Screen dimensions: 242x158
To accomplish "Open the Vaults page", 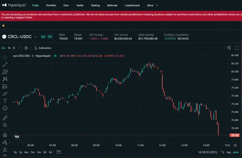I will tap(80, 5).
